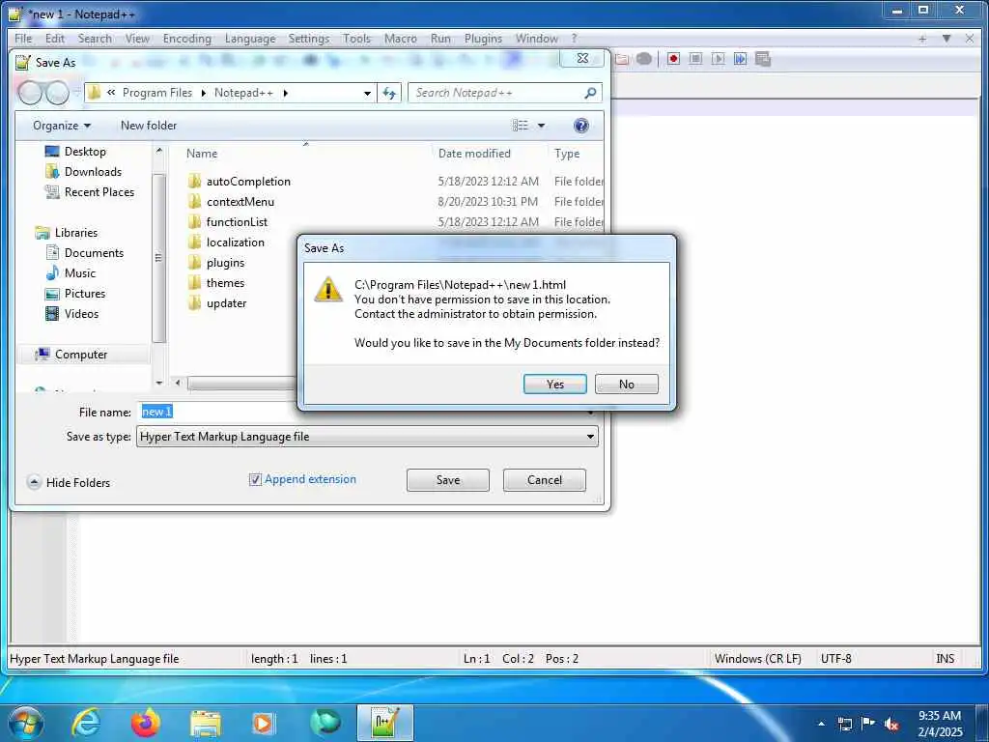Click the file list horizontal scrollbar

coord(241,383)
